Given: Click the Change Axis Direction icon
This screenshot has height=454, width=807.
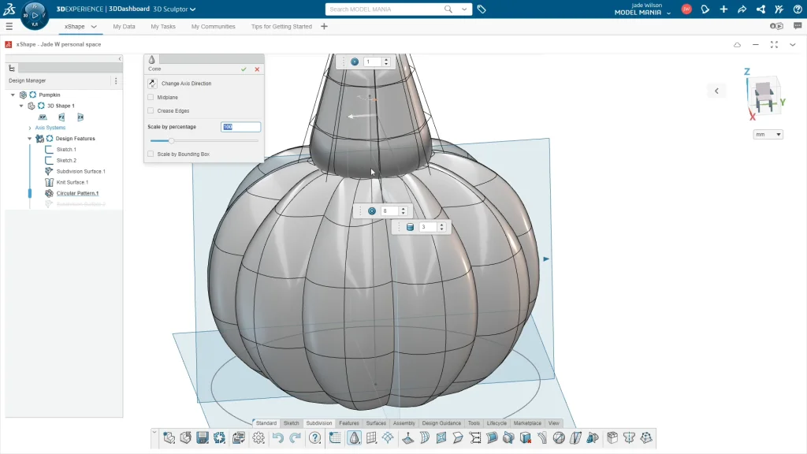Looking at the screenshot, I should click(x=152, y=84).
